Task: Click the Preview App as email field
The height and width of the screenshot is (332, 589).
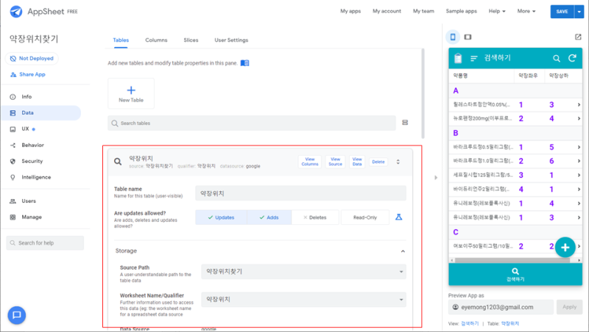Action: click(x=501, y=307)
